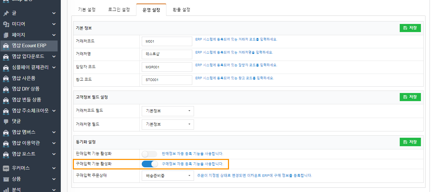Click the bar chart icon for 분석
The width and height of the screenshot is (434, 192).
coord(6,190)
